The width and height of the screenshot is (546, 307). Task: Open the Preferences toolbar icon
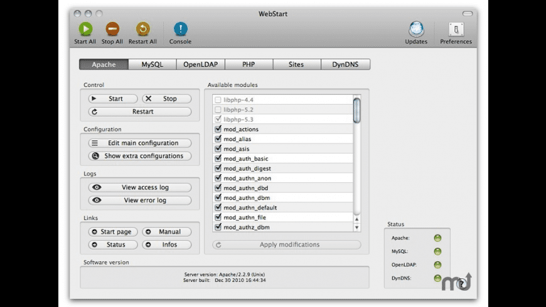click(456, 29)
